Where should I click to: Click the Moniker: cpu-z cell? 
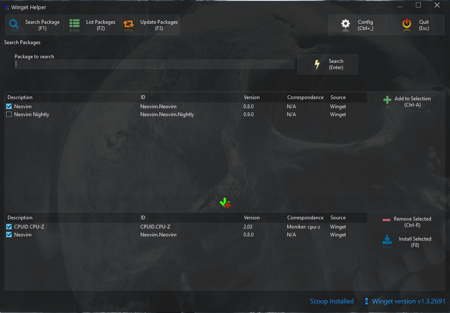303,227
